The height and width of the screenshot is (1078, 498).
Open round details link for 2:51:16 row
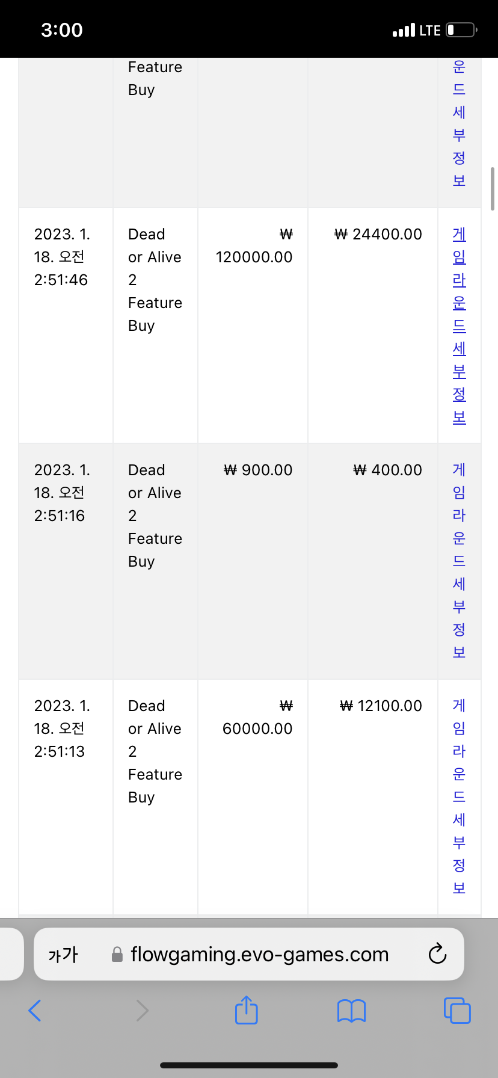(459, 561)
